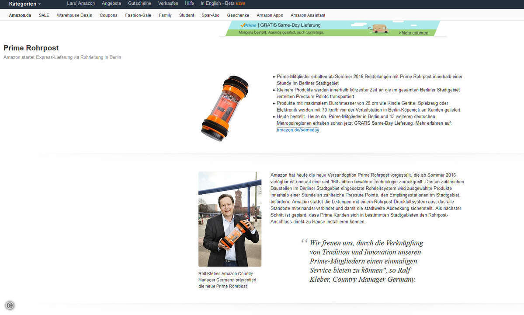The width and height of the screenshot is (524, 315).
Task: Open the Coupons page
Action: 109,15
